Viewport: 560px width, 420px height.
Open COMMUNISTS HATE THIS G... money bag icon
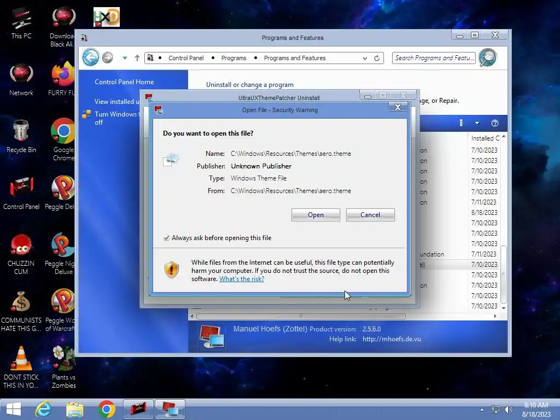coord(21,311)
